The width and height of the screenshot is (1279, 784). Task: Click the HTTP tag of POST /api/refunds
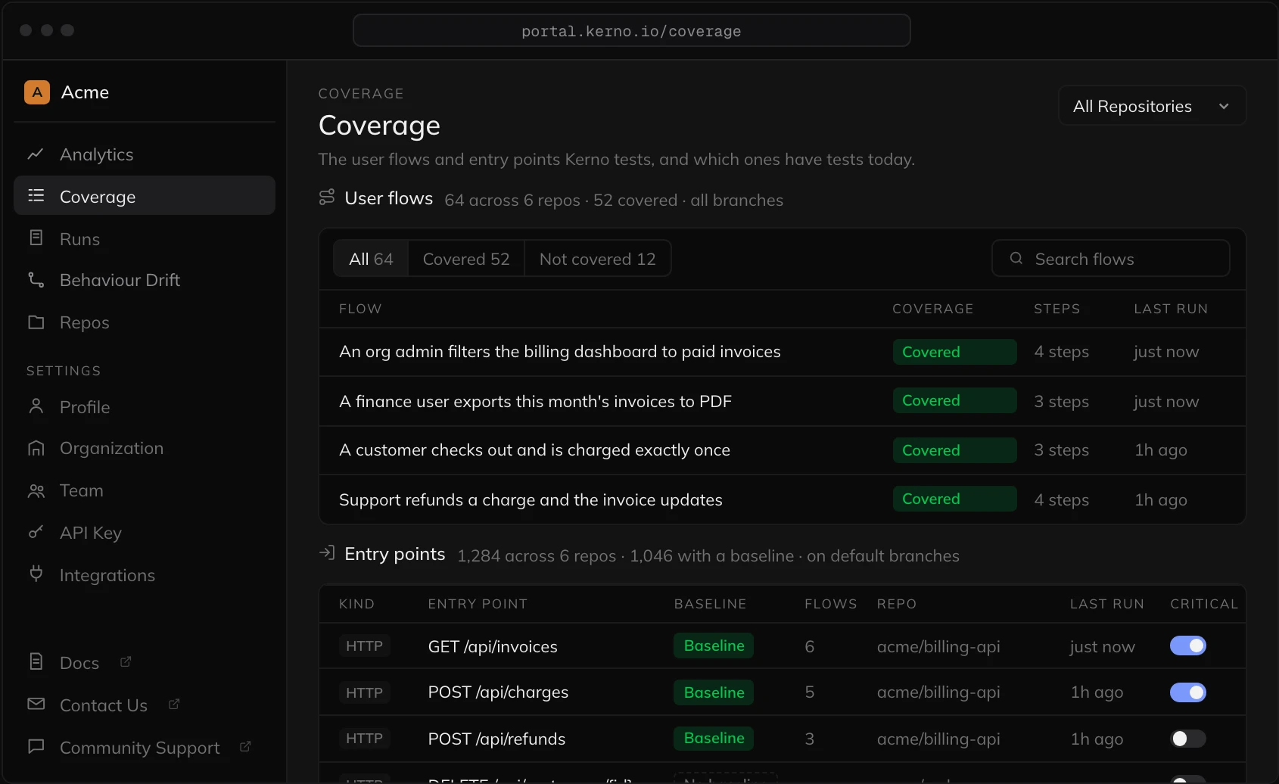[364, 738]
